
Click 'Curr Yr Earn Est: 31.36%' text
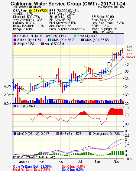32,166
